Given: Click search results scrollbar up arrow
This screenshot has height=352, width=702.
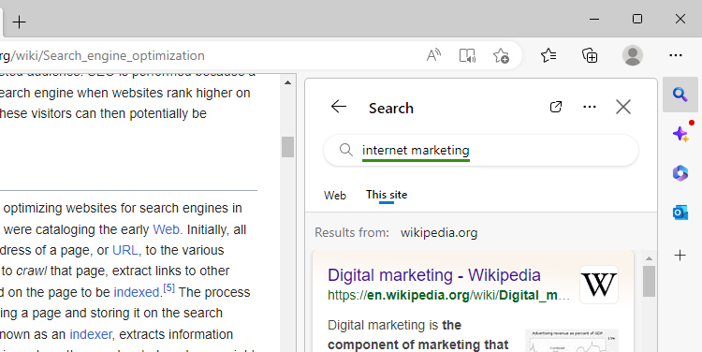Looking at the screenshot, I should (649, 258).
